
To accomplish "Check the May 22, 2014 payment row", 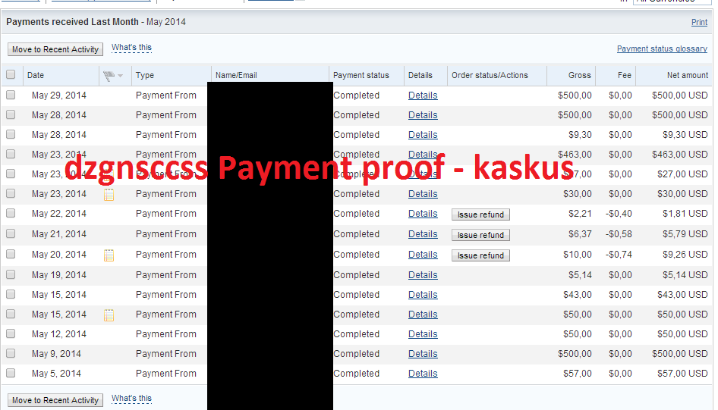I will tap(11, 213).
